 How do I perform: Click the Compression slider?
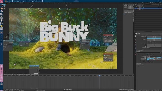(x=154, y=60)
